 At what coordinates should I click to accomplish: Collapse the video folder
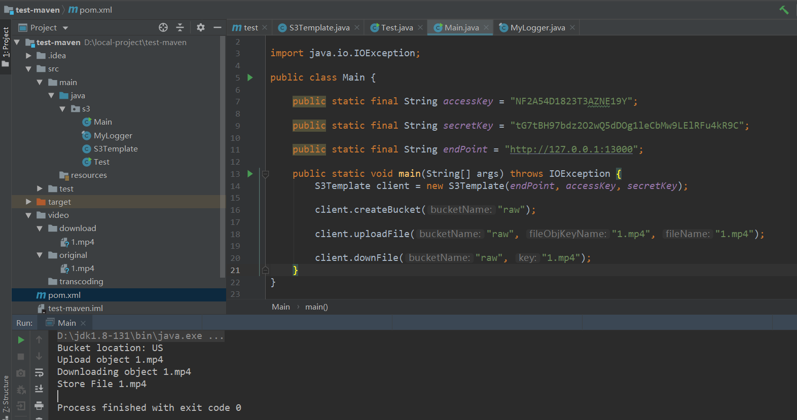28,215
